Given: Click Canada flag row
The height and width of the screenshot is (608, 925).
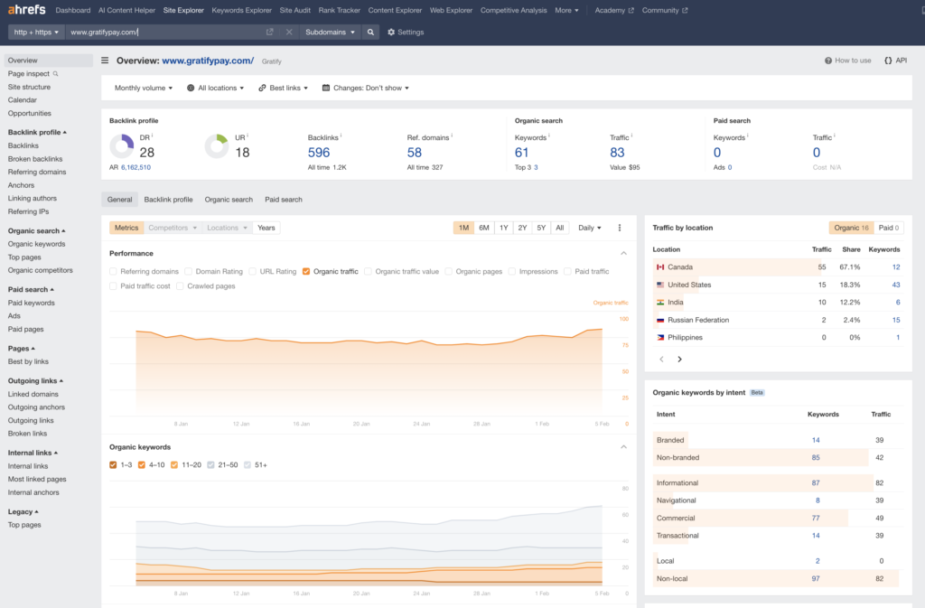Looking at the screenshot, I should tap(778, 267).
